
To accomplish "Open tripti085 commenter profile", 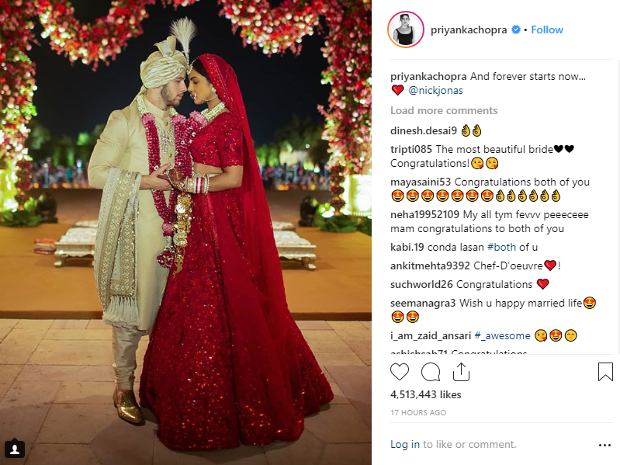I will [410, 149].
